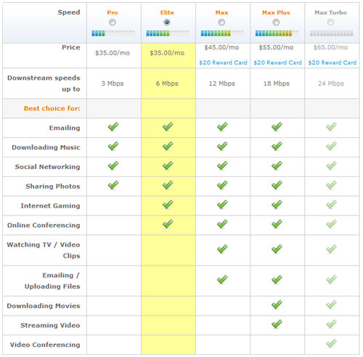Click the 12 Mbps downstream speed cell
The height and width of the screenshot is (357, 363).
[x=222, y=83]
